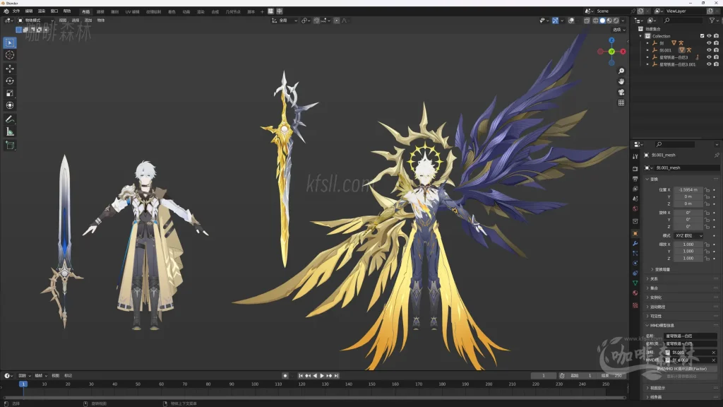Open the 文件 menu

[16, 11]
